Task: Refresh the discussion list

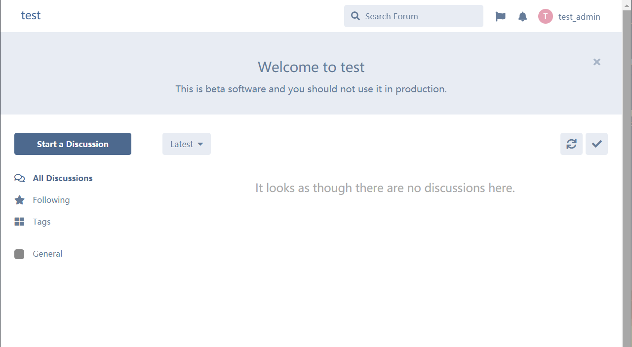Action: pos(571,144)
